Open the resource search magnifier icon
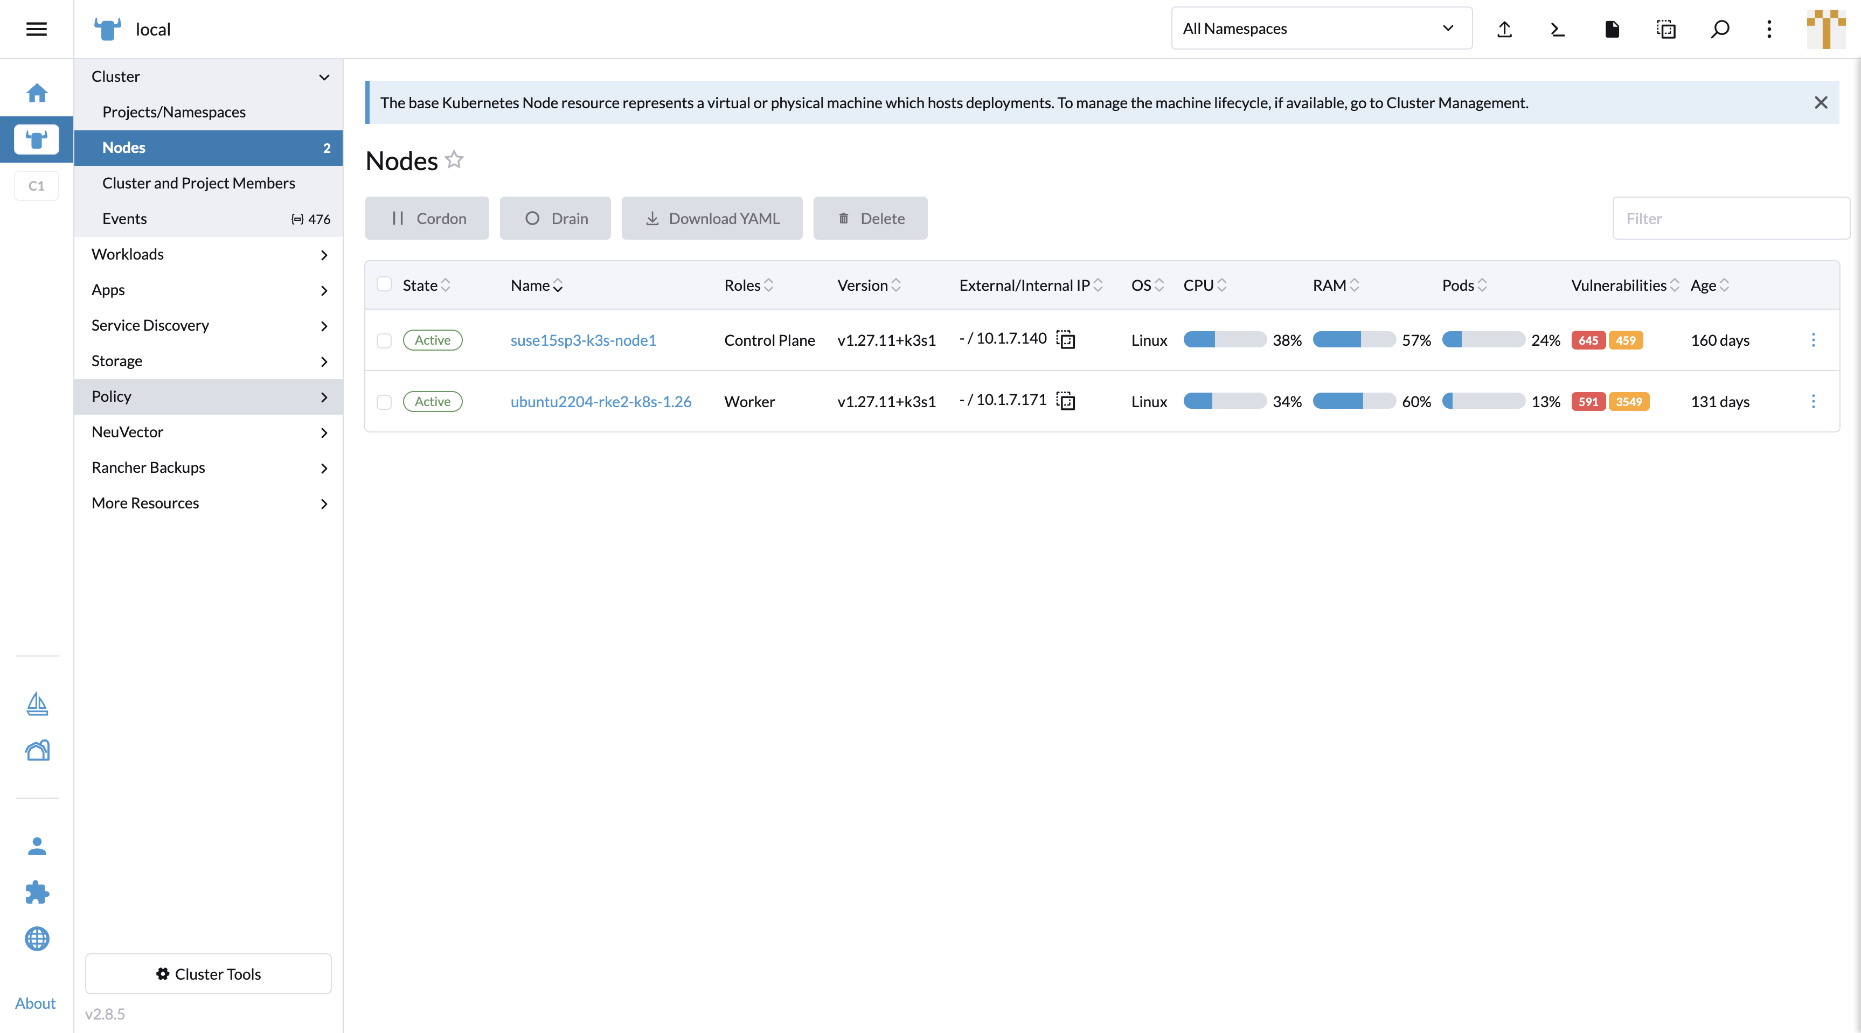Screen dimensions: 1861x1033 [x=1719, y=29]
